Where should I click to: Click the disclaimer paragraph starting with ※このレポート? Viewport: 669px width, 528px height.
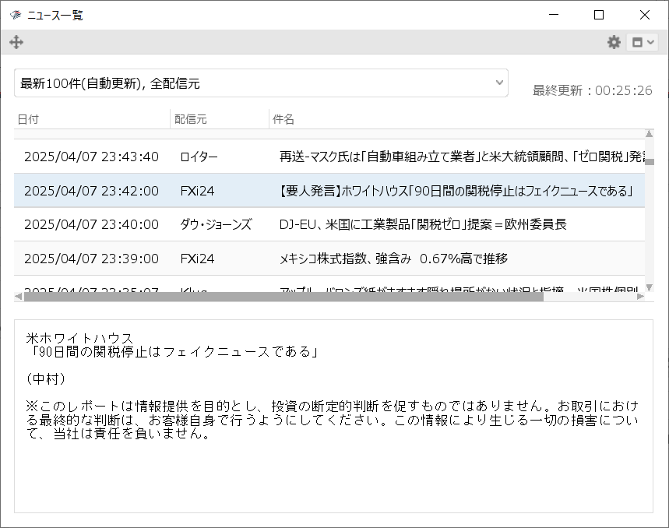point(332,420)
